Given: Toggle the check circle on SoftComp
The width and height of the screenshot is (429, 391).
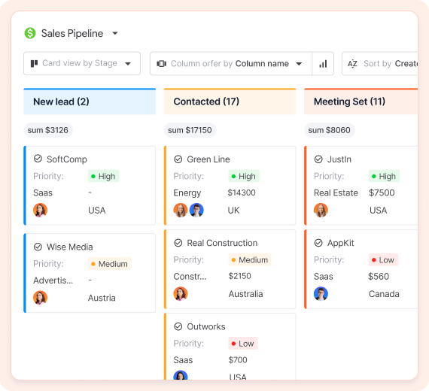Looking at the screenshot, I should 38,159.
